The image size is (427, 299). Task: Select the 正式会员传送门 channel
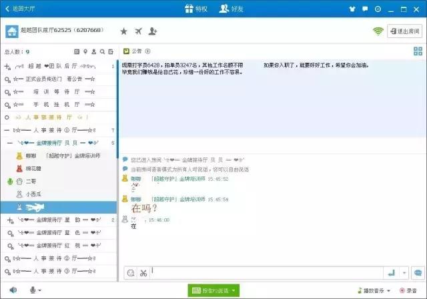point(58,79)
